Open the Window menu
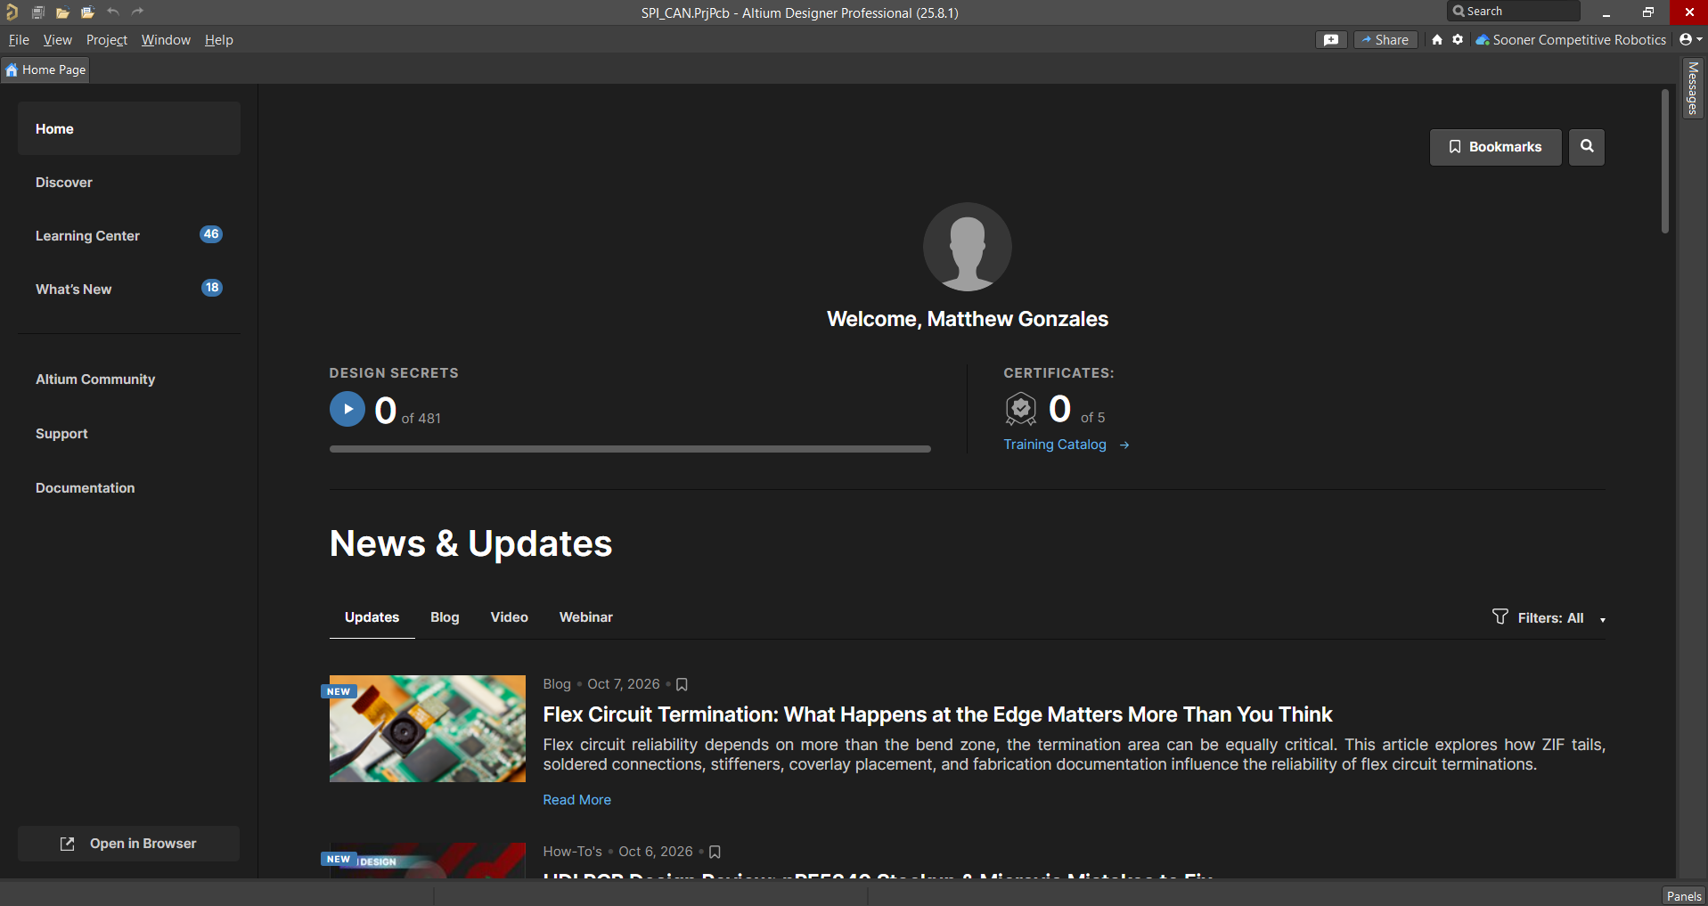The image size is (1708, 906). tap(166, 40)
